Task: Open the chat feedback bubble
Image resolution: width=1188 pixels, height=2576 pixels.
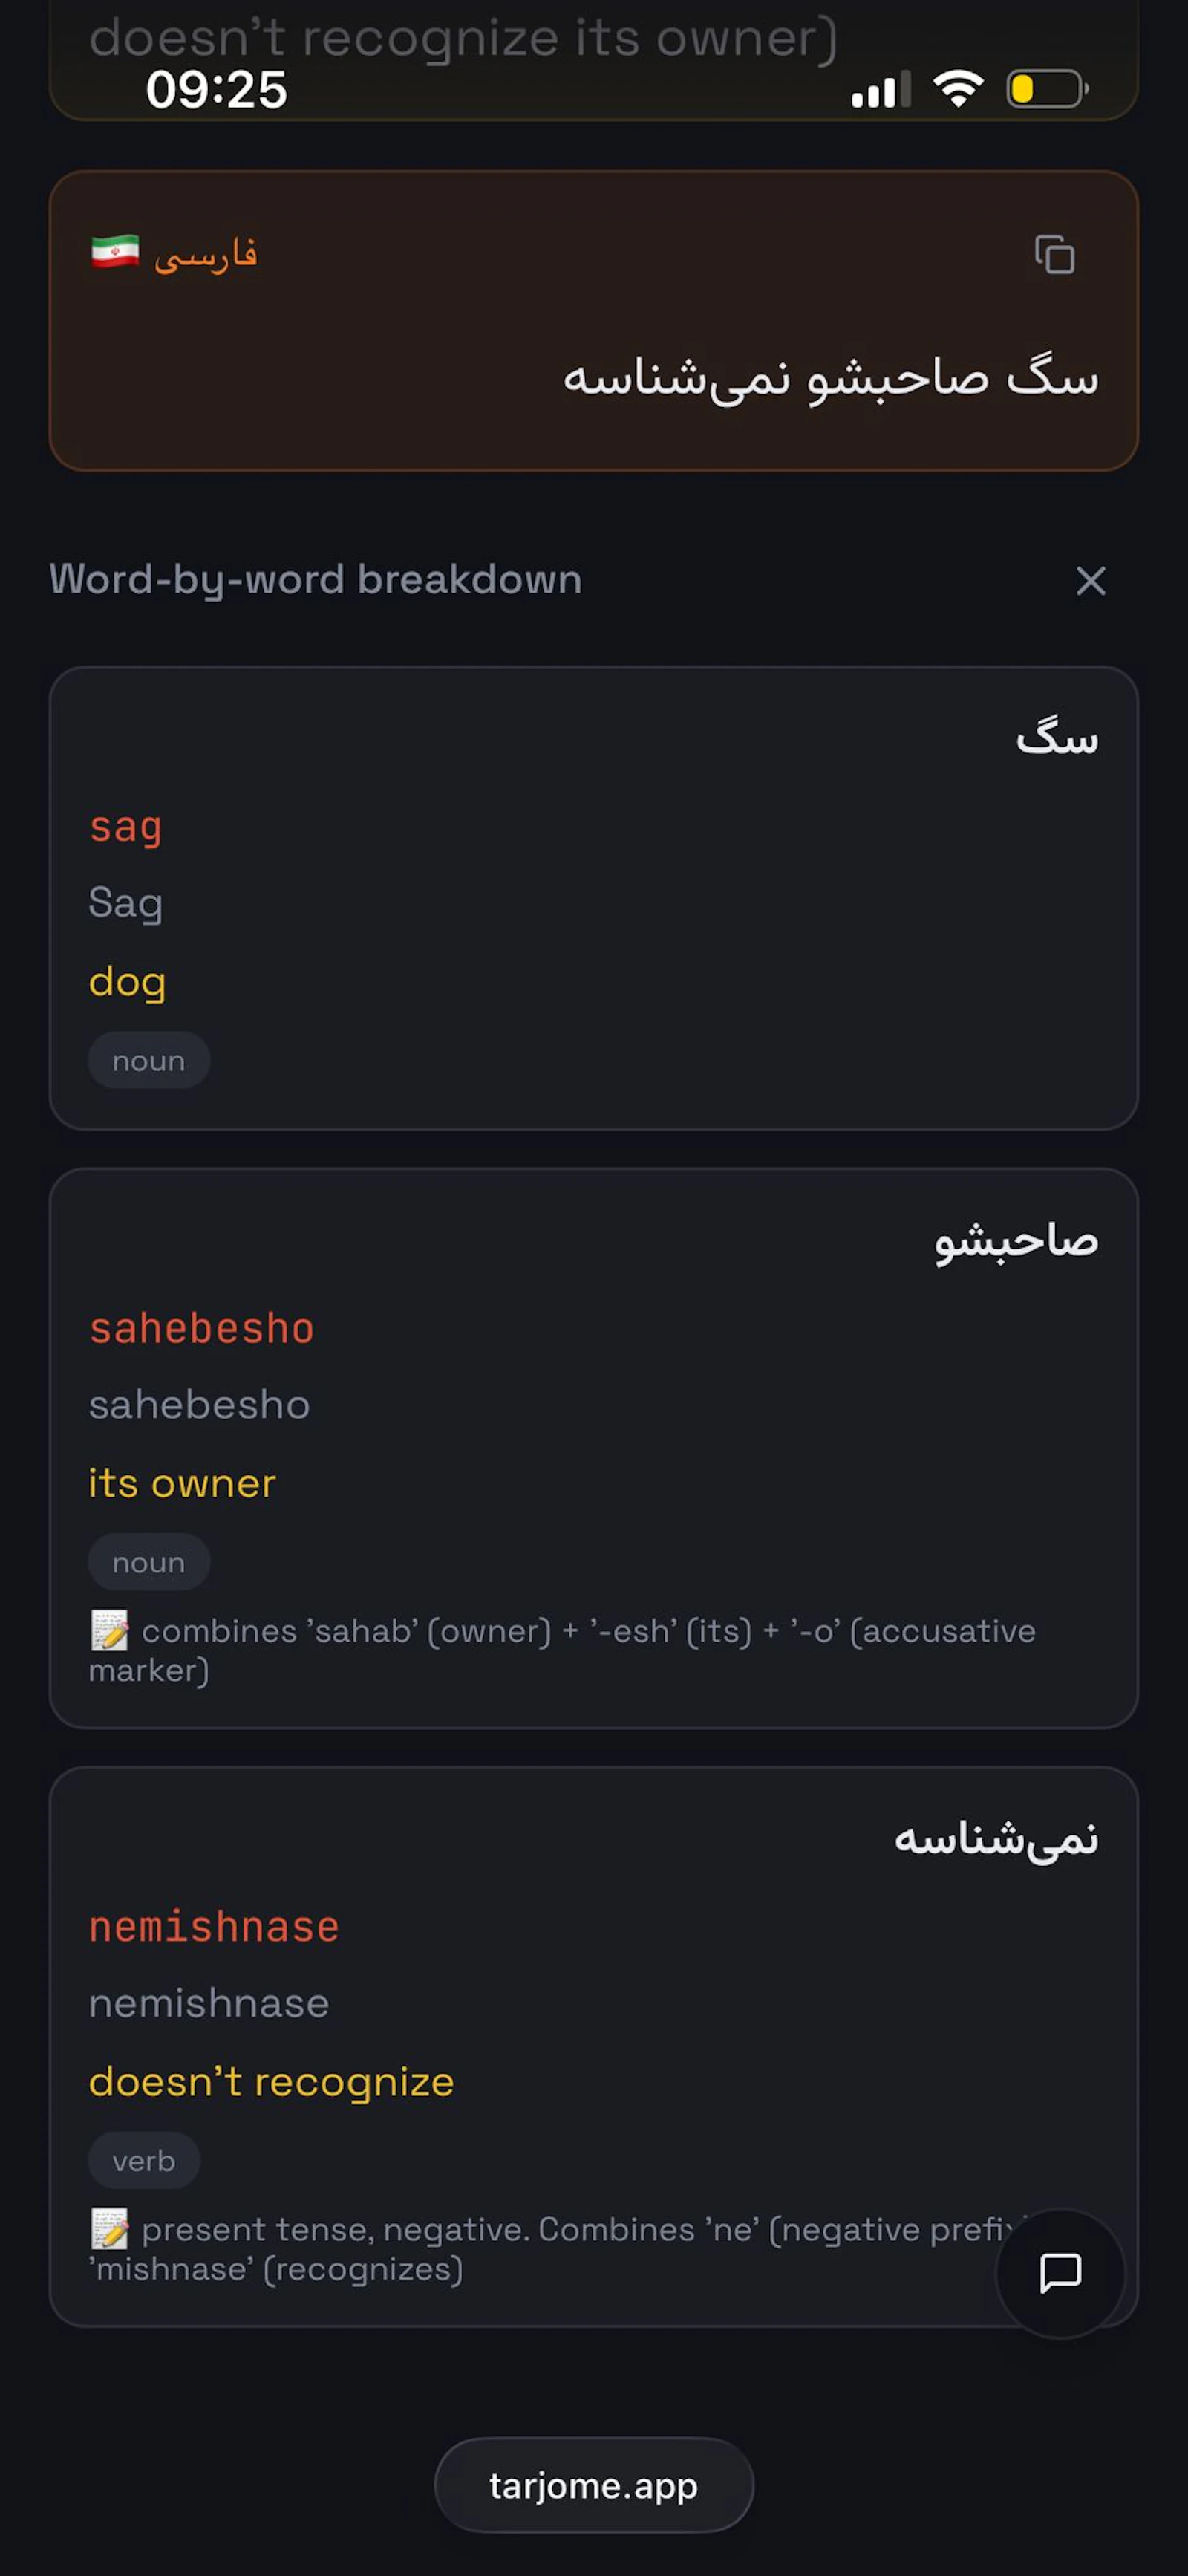Action: tap(1060, 2274)
